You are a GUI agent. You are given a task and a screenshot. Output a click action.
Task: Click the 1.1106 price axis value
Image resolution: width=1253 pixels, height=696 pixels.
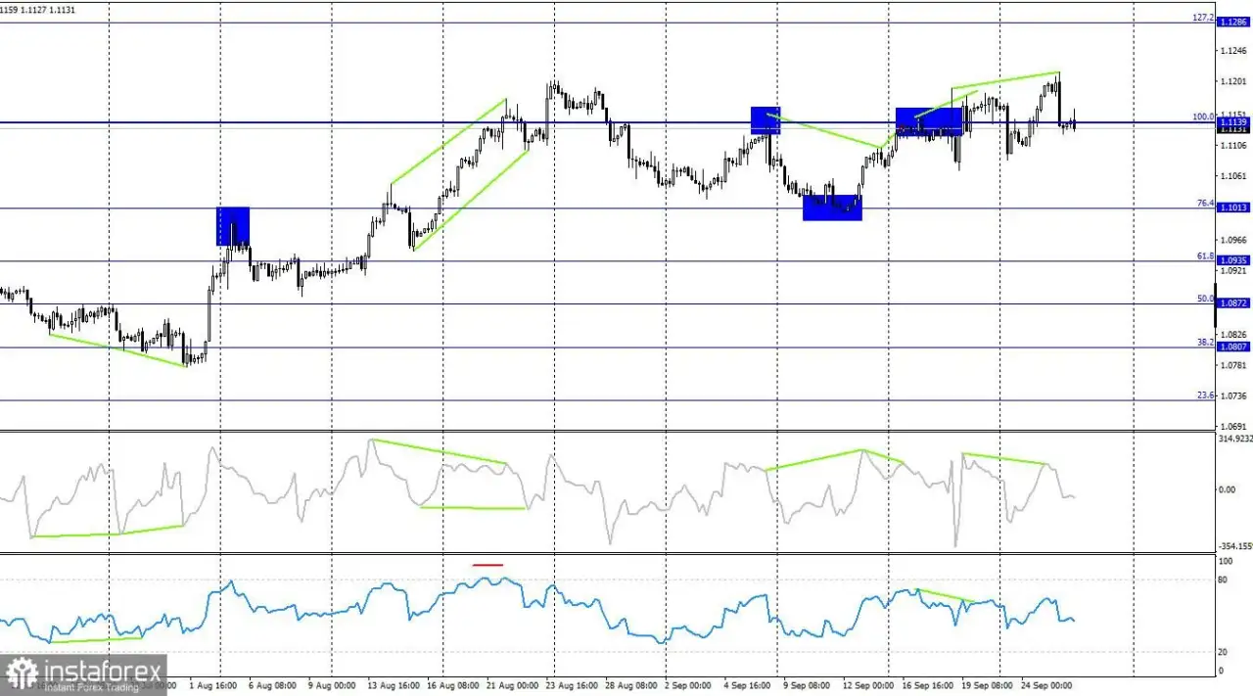coord(1233,145)
